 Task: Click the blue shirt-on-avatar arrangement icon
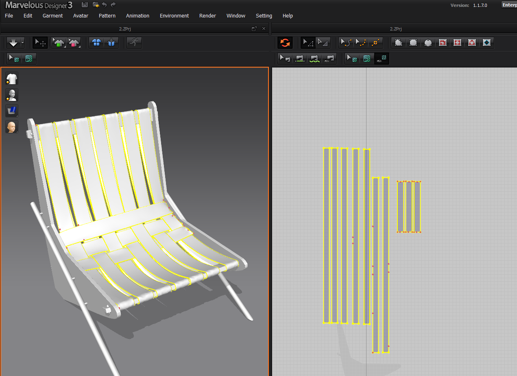coord(111,43)
